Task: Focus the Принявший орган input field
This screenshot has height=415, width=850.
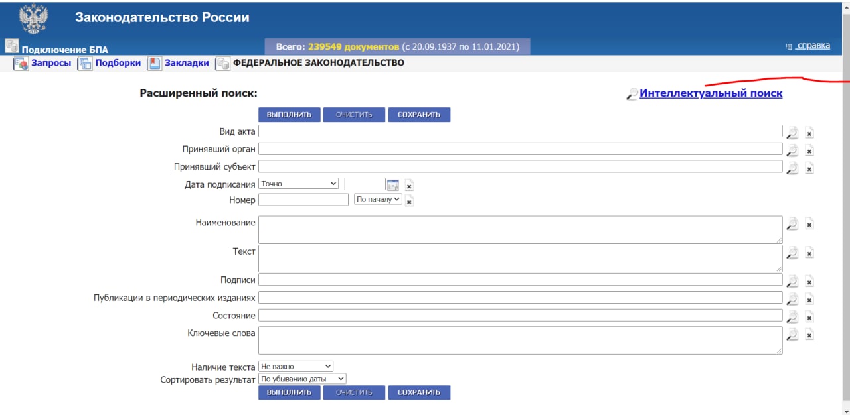Action: coord(520,148)
